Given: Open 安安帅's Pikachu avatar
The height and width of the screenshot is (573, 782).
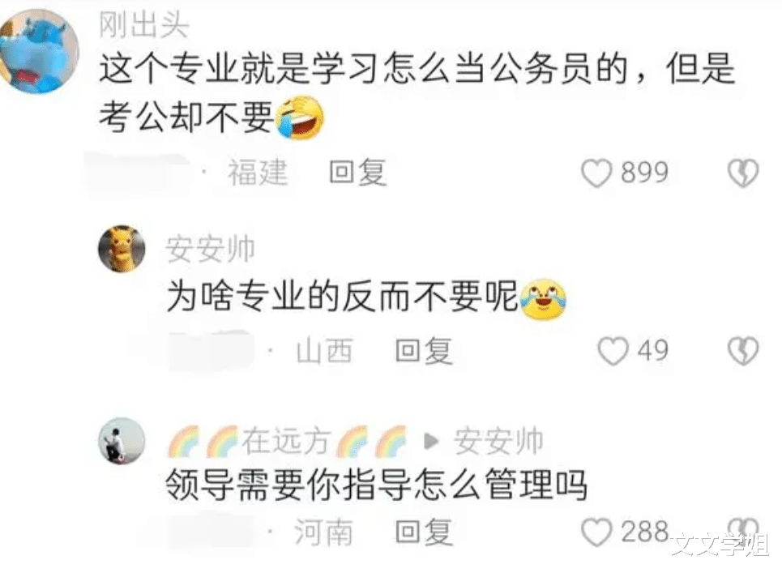Looking at the screenshot, I should click(122, 248).
